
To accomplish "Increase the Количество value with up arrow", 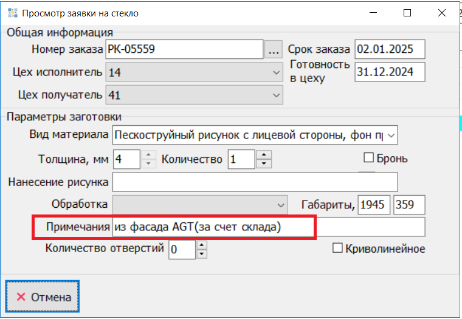I will (263, 155).
